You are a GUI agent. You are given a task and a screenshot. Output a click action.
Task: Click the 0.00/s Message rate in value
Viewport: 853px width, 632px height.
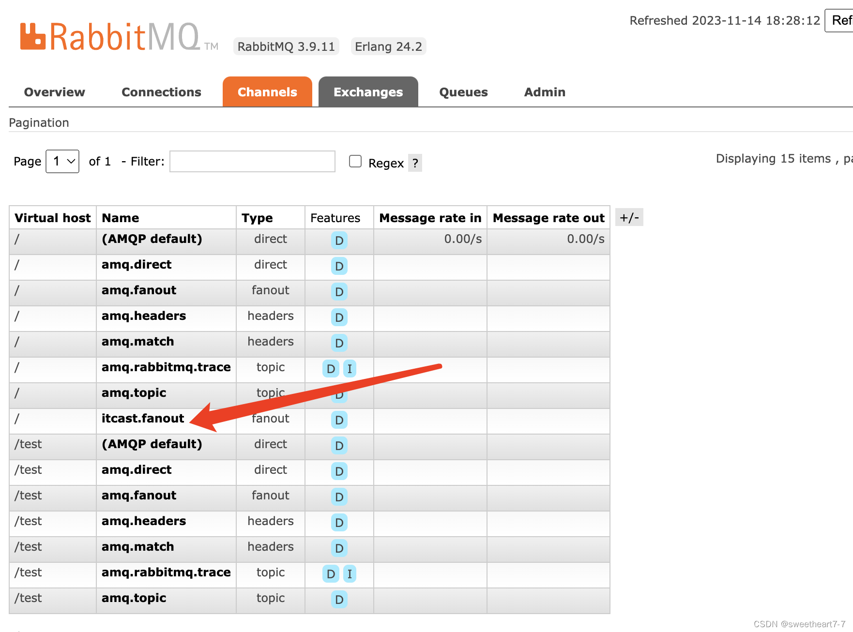coord(463,239)
